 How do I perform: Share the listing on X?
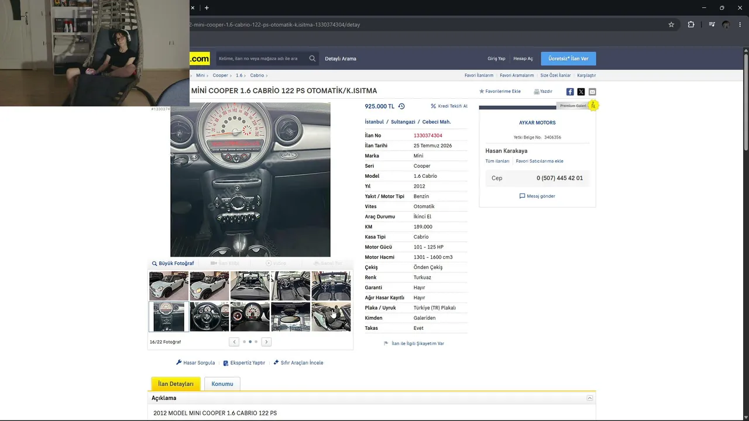581,92
